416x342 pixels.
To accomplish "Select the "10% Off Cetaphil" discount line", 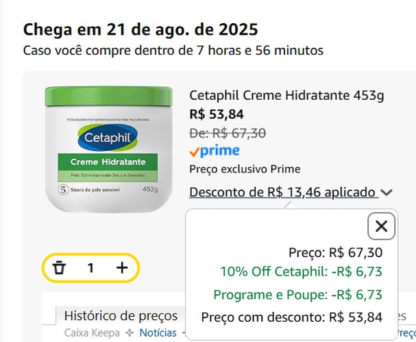I will [x=301, y=272].
